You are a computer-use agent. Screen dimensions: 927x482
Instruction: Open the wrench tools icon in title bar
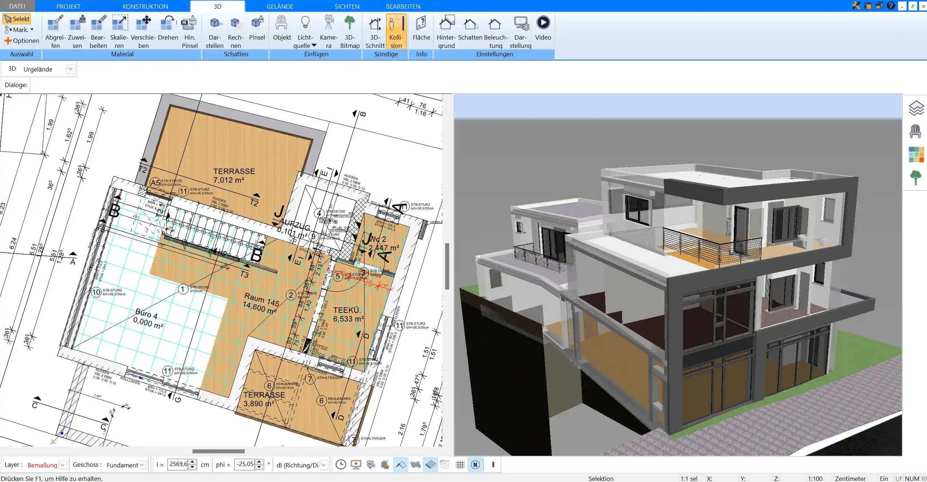(856, 6)
